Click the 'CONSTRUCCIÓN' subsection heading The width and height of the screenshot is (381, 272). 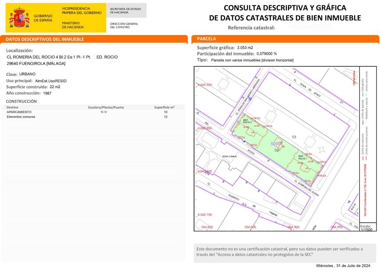(21, 101)
